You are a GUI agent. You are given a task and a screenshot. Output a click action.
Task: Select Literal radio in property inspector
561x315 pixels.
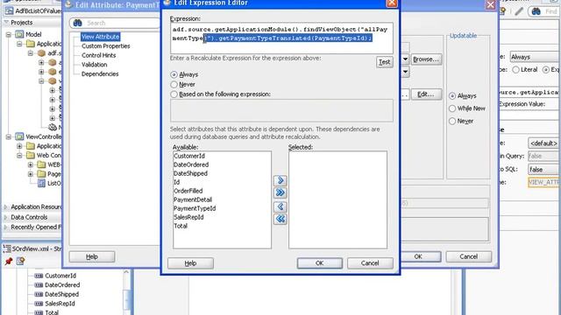(515, 70)
